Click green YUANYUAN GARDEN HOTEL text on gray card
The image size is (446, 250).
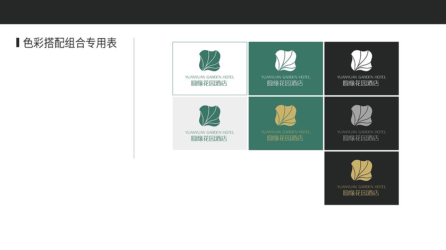pos(210,132)
